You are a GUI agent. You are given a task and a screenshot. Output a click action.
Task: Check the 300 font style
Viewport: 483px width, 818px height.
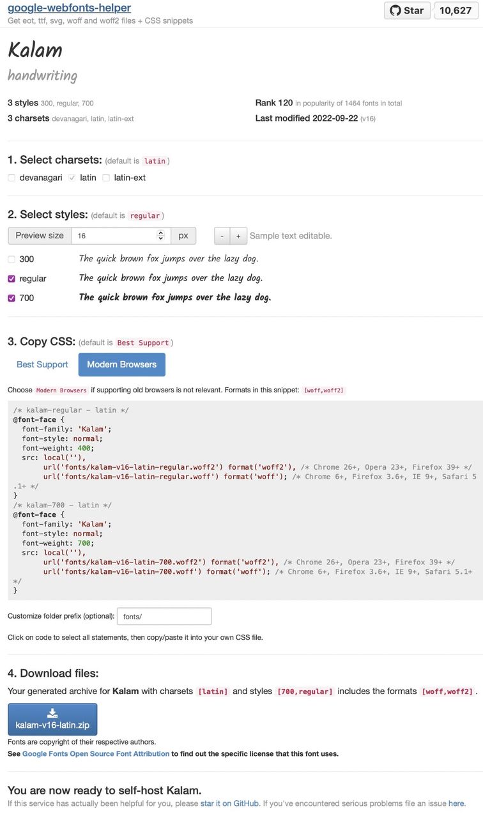[10, 258]
